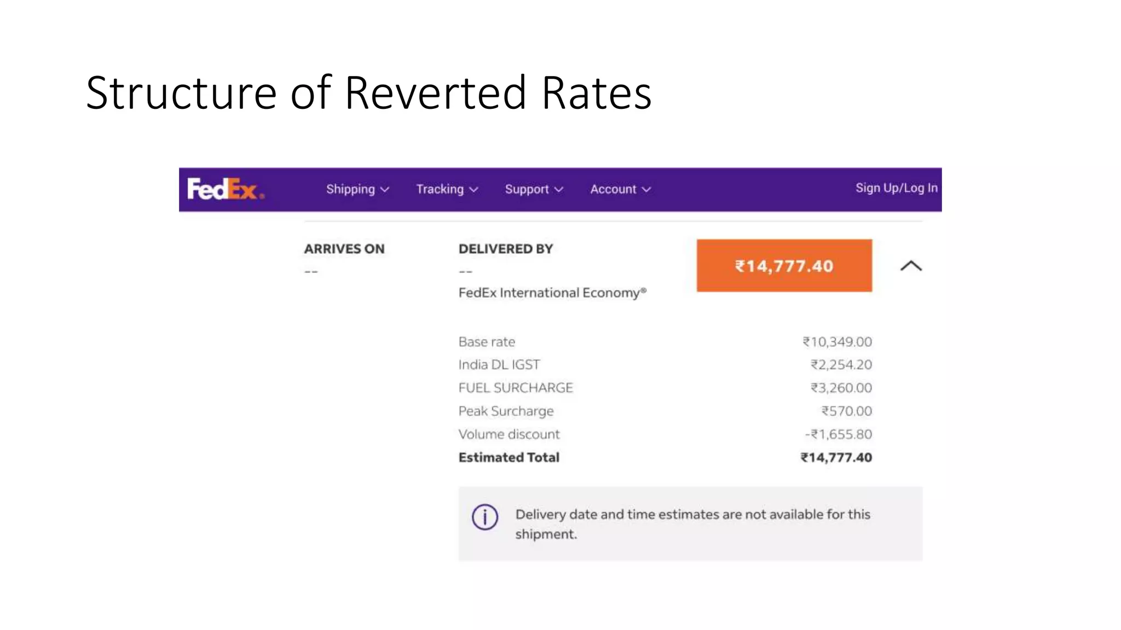The width and height of the screenshot is (1121, 630).
Task: Expand the Account menu
Action: [x=613, y=189]
